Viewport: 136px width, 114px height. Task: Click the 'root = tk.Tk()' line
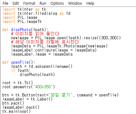click(x=18, y=83)
